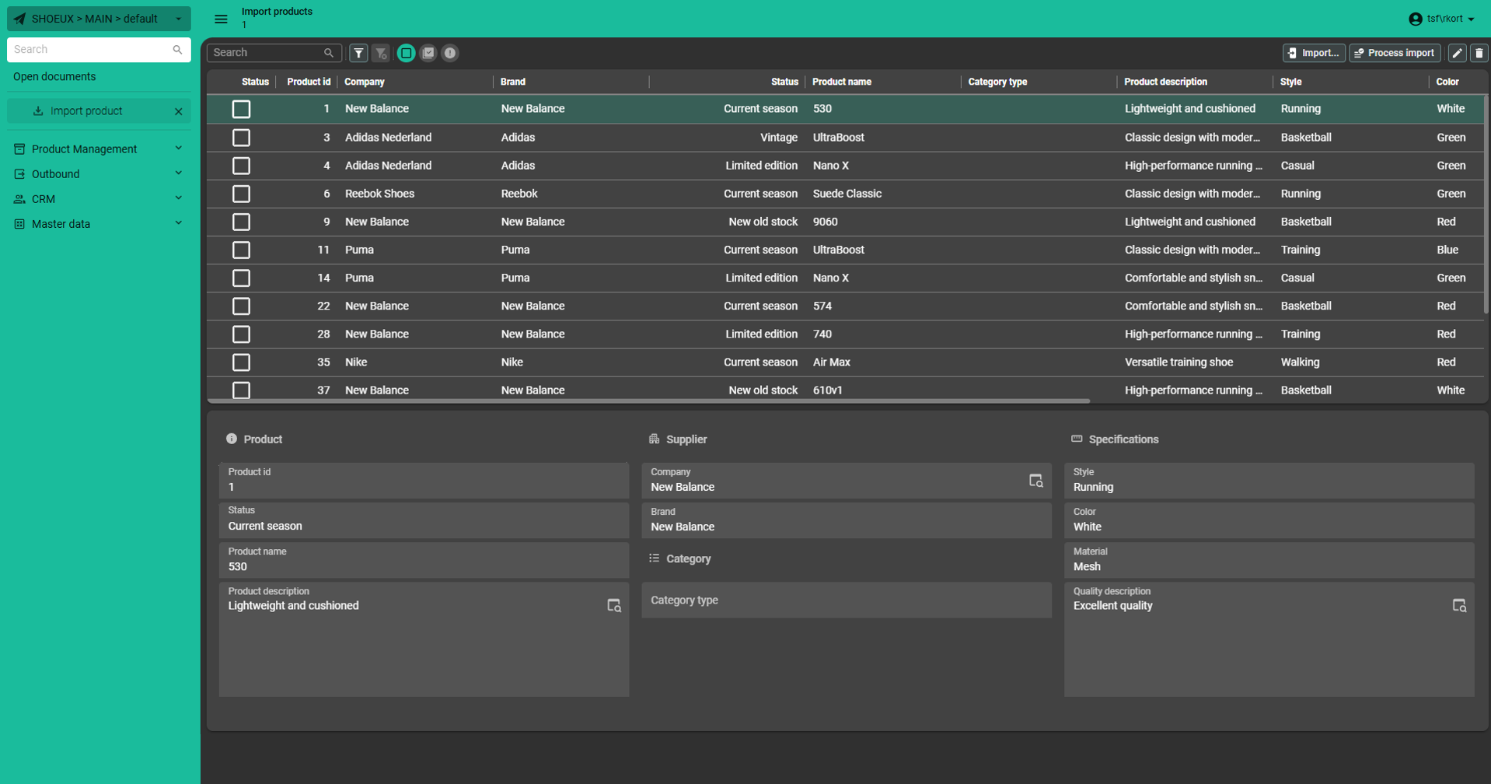Toggle the exclamation error status filter
Screen dimensions: 1491x784
(x=450, y=53)
